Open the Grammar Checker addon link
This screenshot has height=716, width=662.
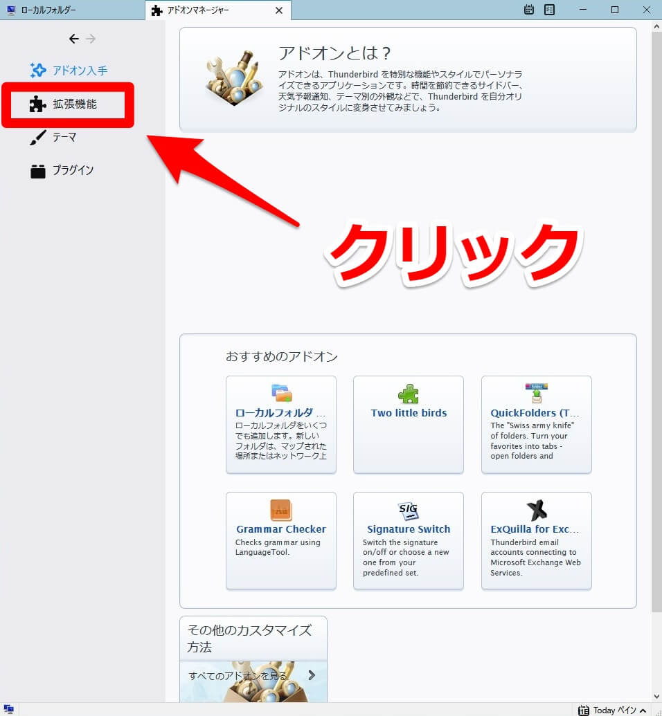[281, 529]
